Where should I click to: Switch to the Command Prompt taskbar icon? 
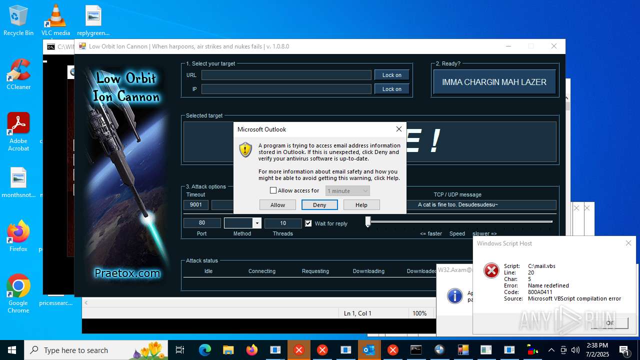[416, 350]
